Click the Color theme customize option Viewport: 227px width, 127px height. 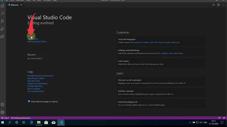(x=123, y=61)
